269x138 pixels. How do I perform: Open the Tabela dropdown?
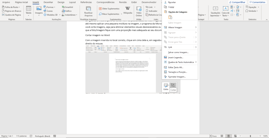click(28, 11)
